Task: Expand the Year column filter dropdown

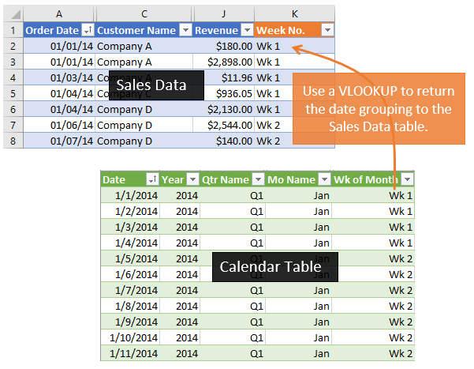Action: tap(192, 179)
